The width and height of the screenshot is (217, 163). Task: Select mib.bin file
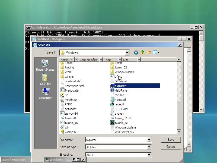(117, 95)
